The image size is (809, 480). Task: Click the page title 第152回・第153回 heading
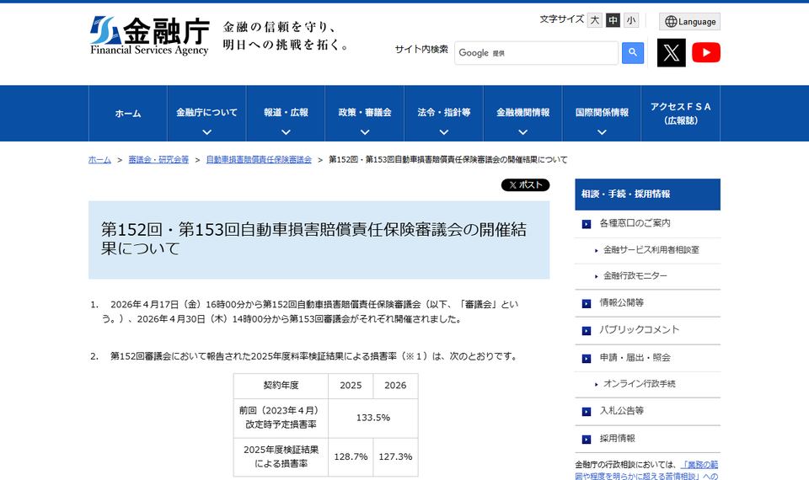[313, 238]
